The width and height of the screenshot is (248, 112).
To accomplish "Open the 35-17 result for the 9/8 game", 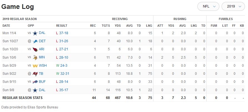I will (x=64, y=90).
